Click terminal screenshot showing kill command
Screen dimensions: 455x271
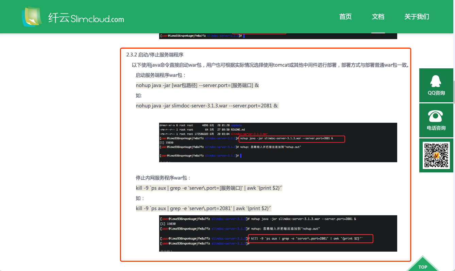pyautogui.click(x=278, y=233)
